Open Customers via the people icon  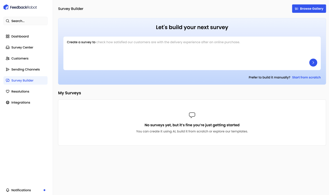(7, 58)
